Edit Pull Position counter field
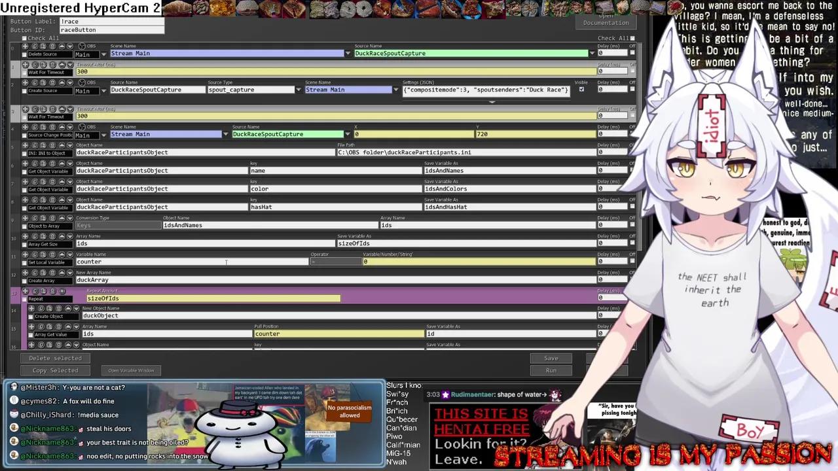Screen dimensions: 838x471 [339, 334]
